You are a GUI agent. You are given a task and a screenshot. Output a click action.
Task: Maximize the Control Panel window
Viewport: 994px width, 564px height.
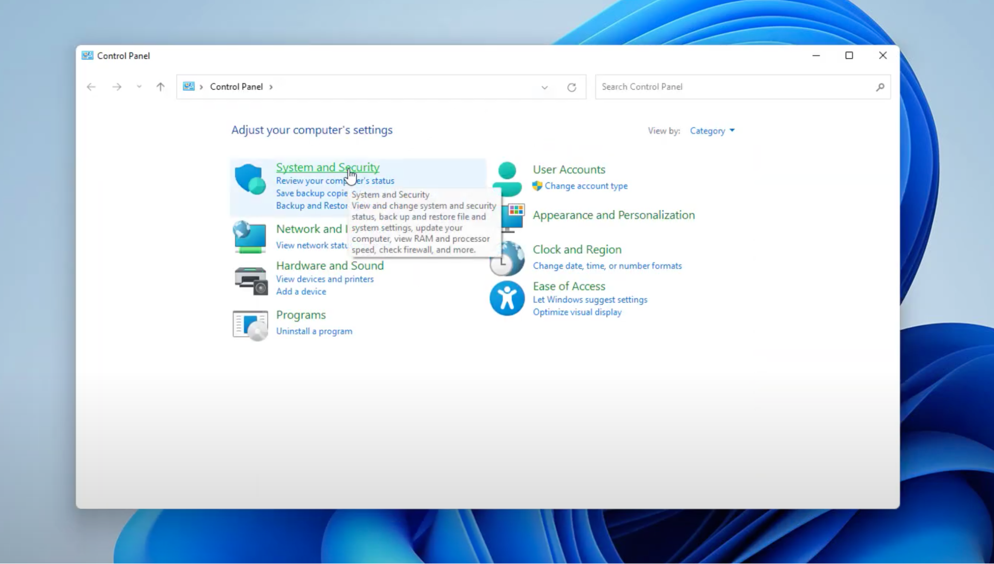coord(849,56)
